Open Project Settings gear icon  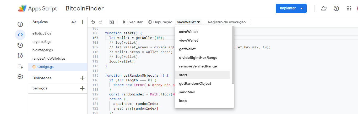pyautogui.click(x=20, y=77)
